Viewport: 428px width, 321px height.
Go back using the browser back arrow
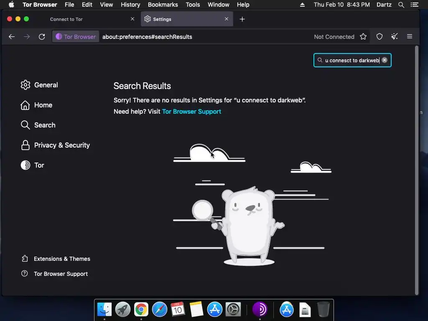pos(11,37)
